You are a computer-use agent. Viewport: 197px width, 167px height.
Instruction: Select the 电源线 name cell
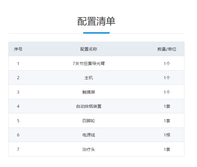pyautogui.click(x=89, y=135)
